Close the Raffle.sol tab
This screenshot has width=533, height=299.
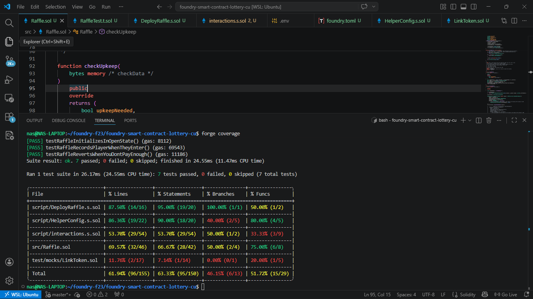coord(62,21)
